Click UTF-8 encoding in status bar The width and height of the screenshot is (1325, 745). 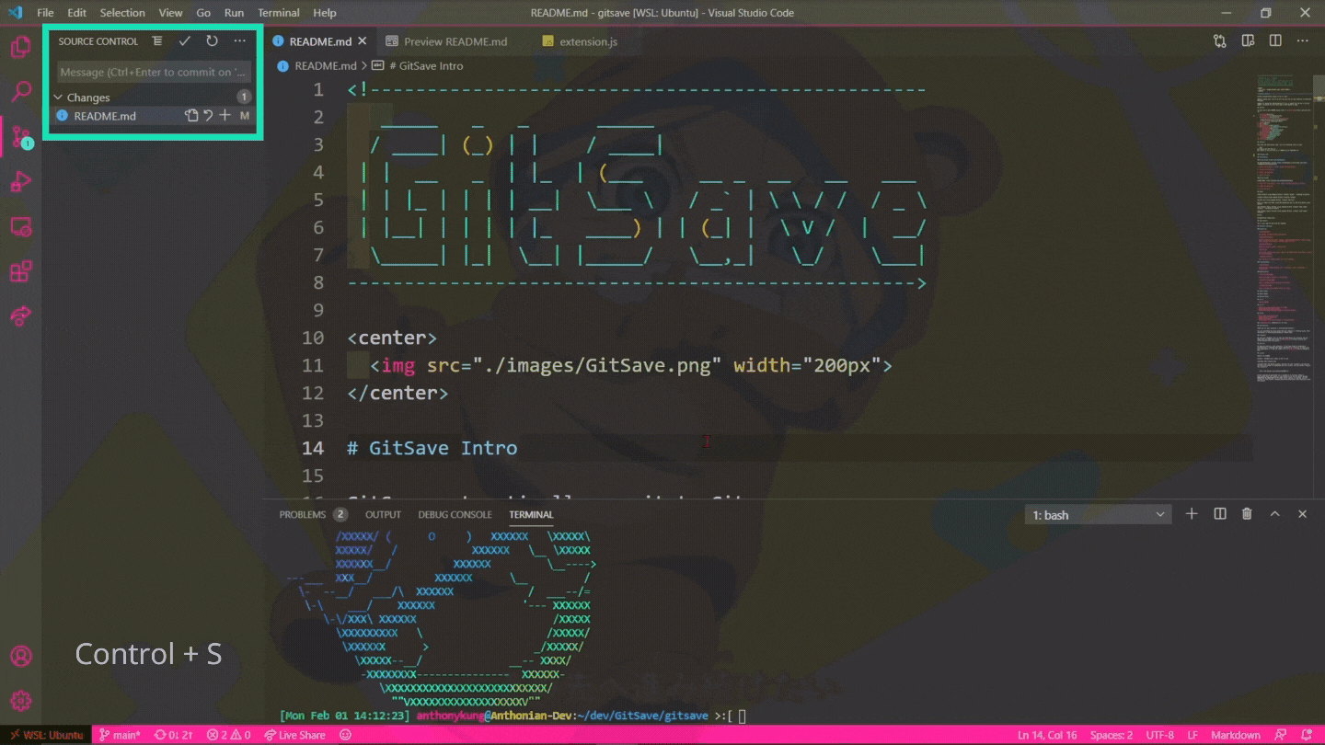[x=1158, y=735]
